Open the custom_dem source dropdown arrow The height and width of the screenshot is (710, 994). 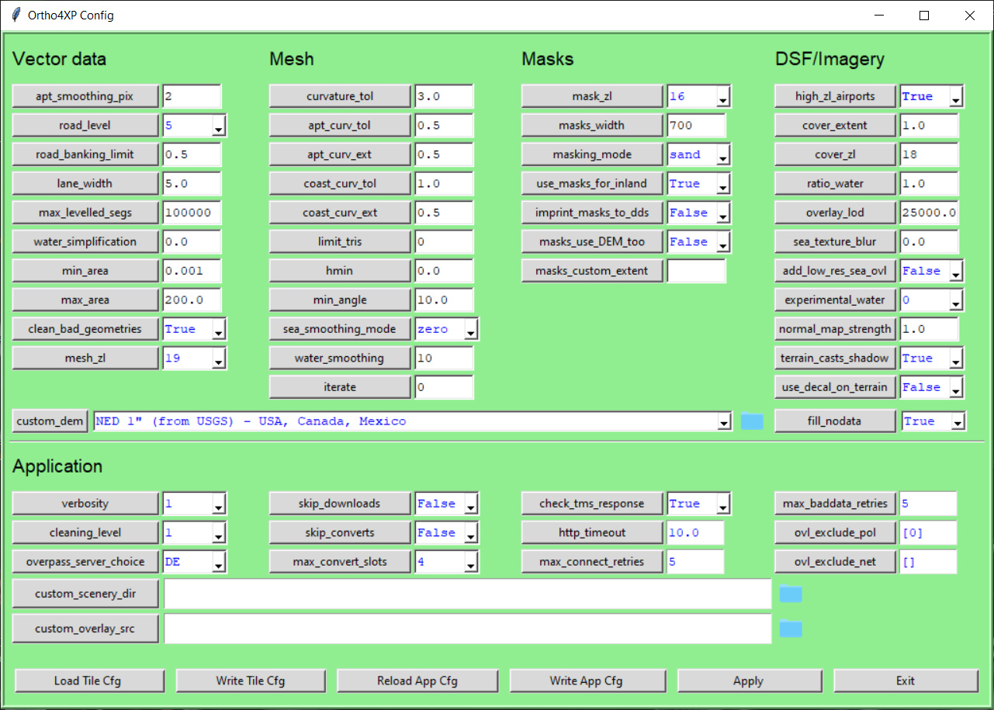[724, 422]
